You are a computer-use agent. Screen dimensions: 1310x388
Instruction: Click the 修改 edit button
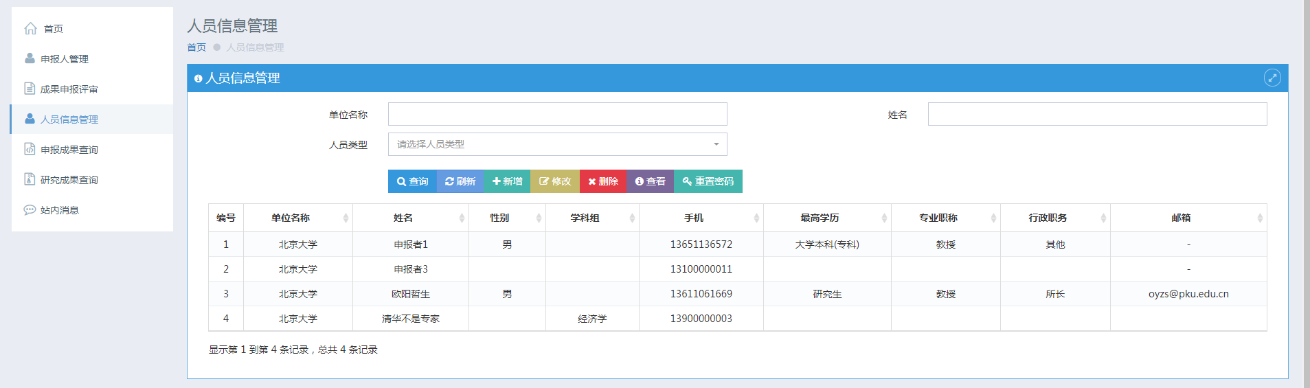pyautogui.click(x=555, y=181)
